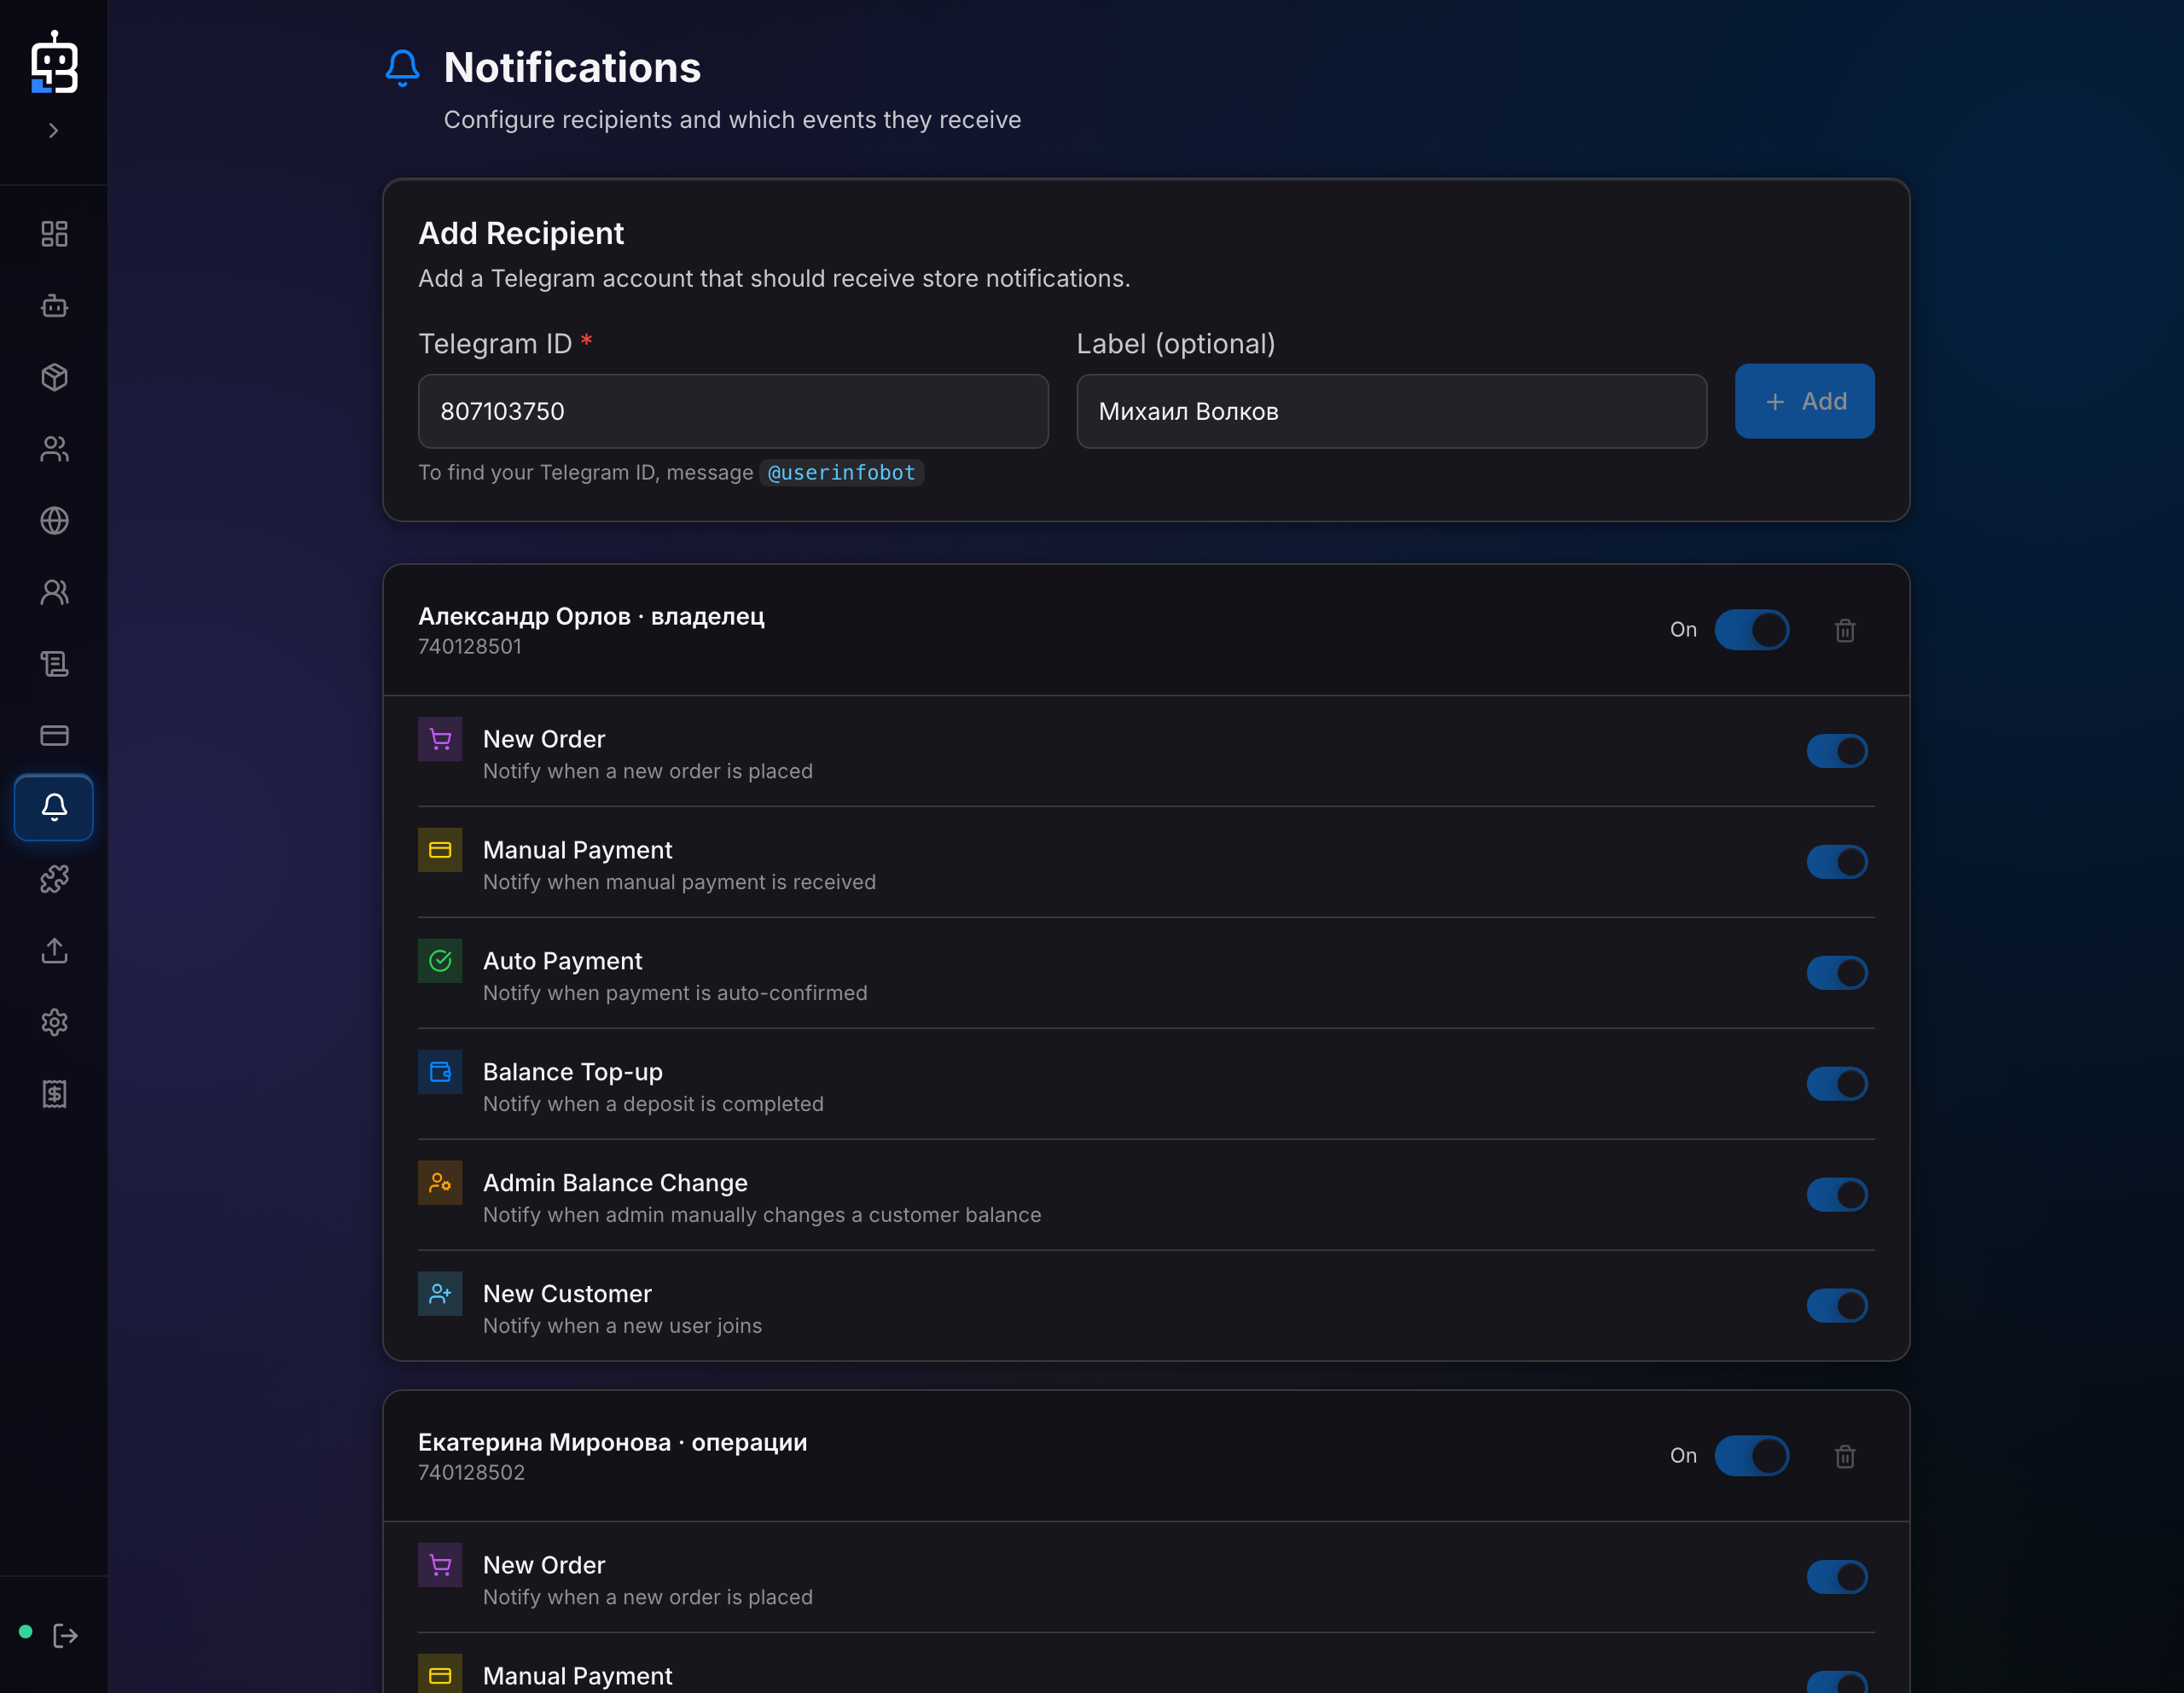
Task: Open the products box icon in sidebar
Action: 54,377
